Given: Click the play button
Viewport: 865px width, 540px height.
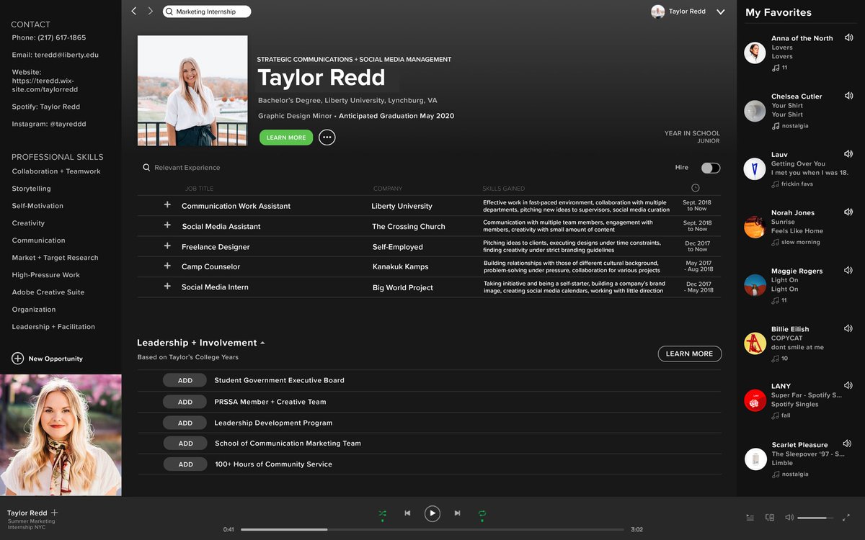Looking at the screenshot, I should coord(432,513).
